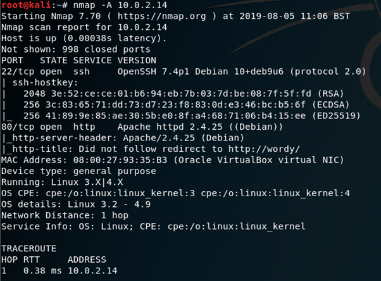Click the Device type: general purpose line
This screenshot has width=381, height=281.
click(79, 171)
